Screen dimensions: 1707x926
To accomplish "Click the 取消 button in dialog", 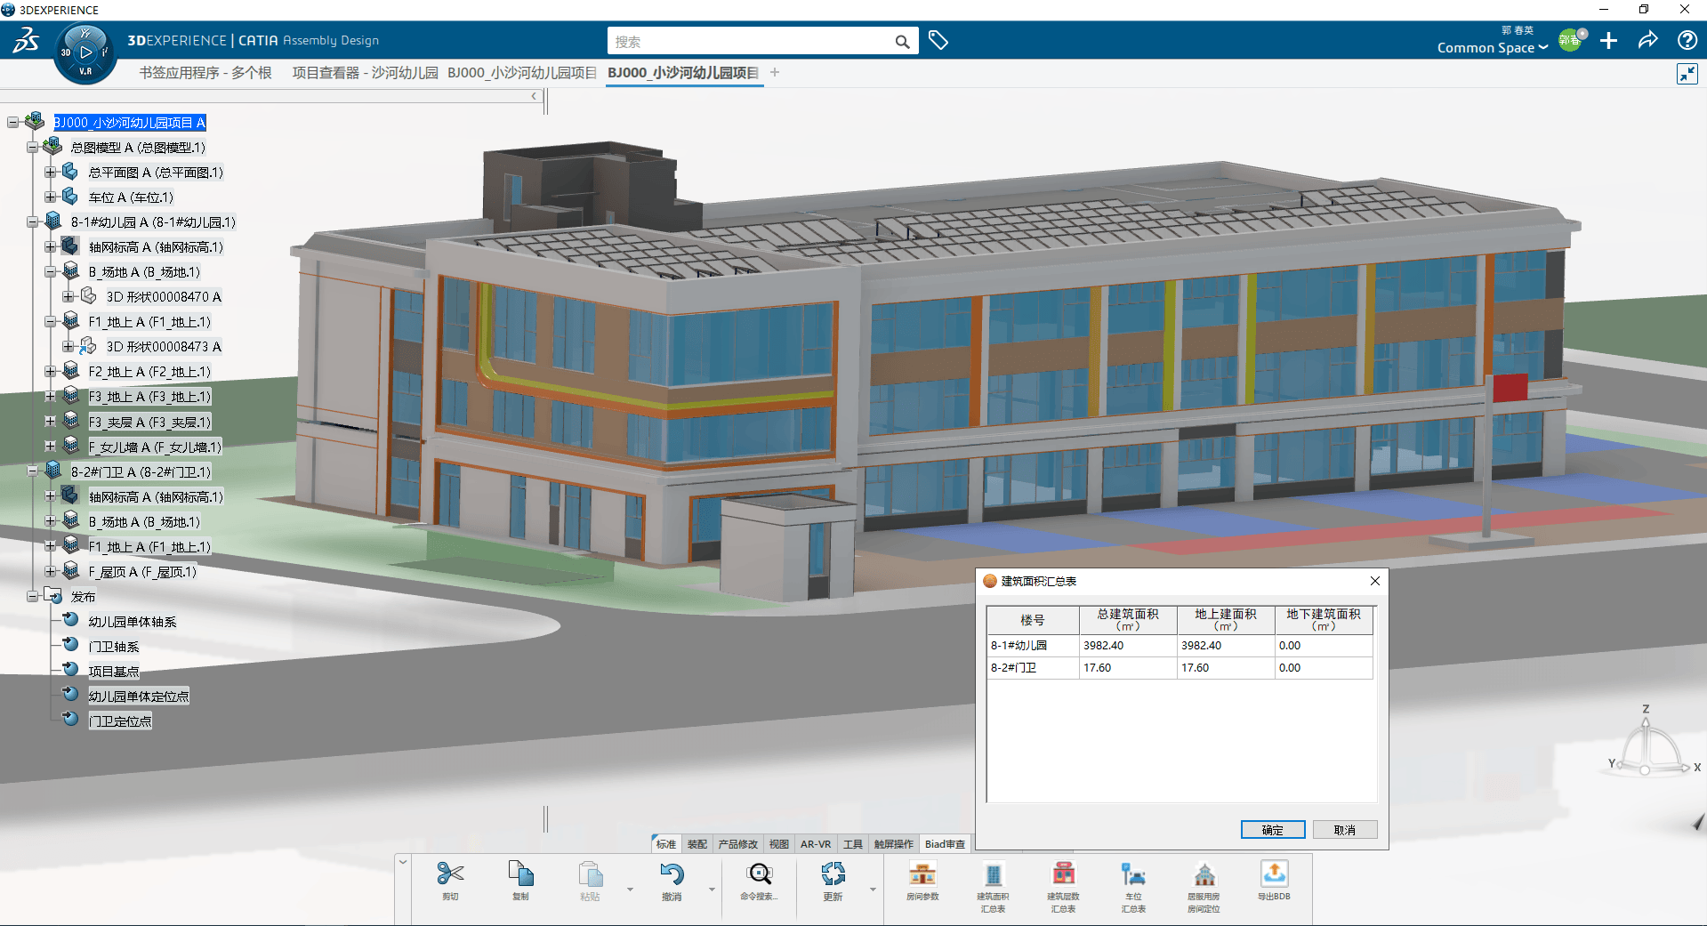I will coord(1344,830).
